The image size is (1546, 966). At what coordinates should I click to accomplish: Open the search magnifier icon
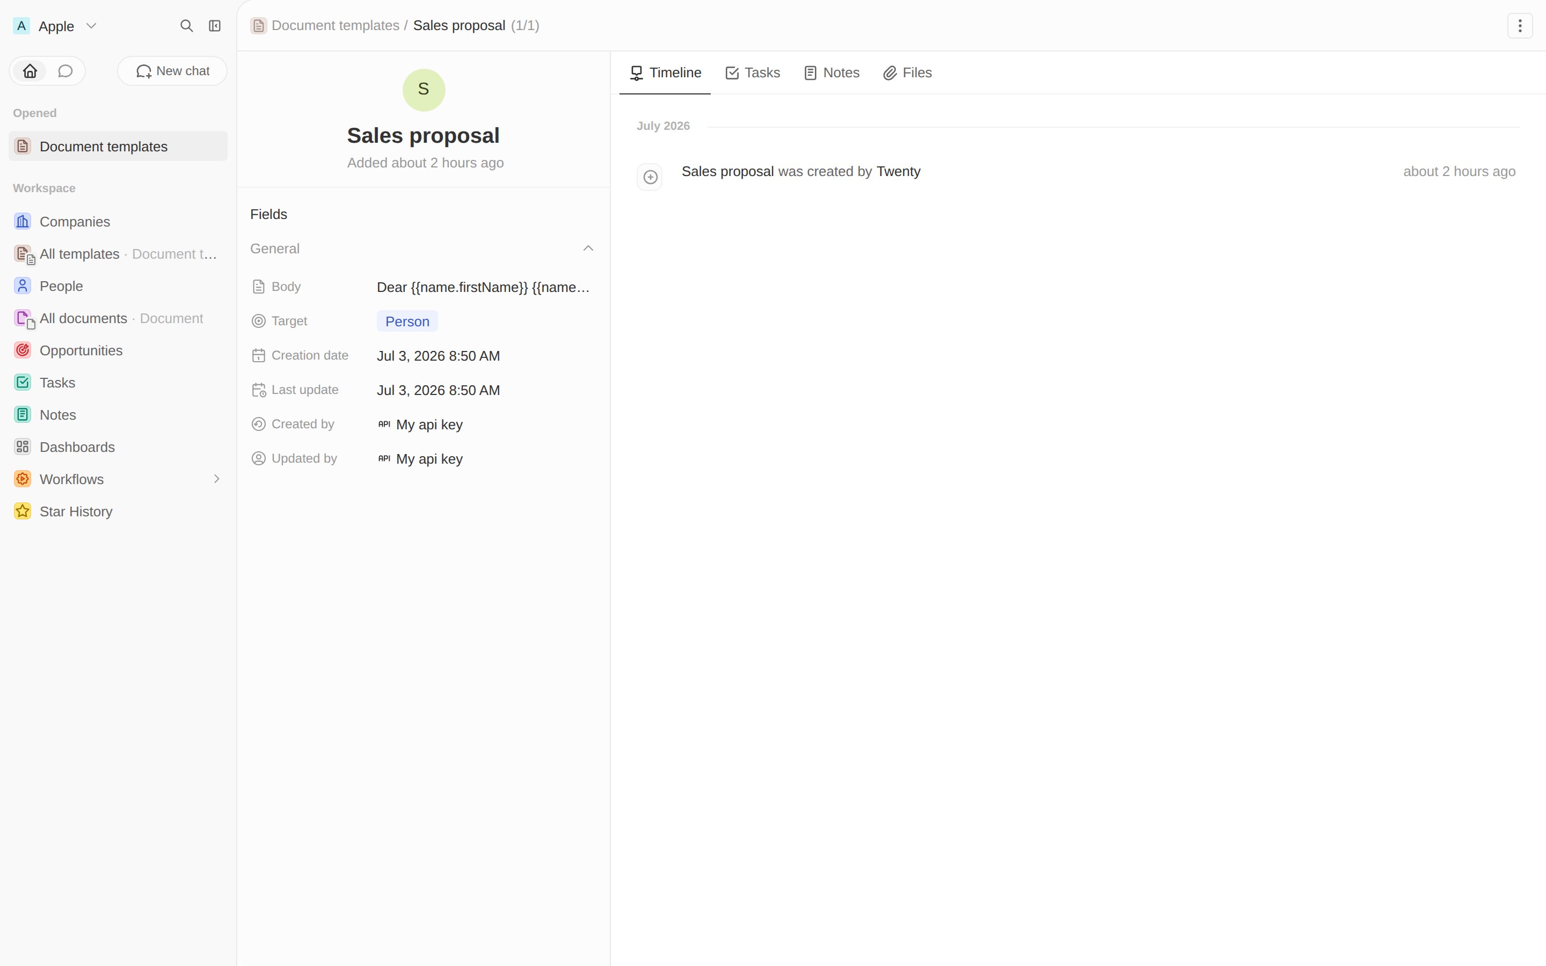pyautogui.click(x=187, y=26)
